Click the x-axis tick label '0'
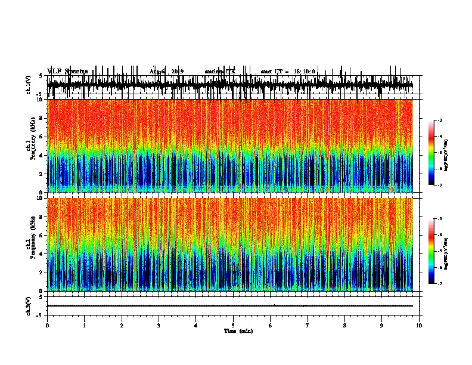 coord(47,326)
